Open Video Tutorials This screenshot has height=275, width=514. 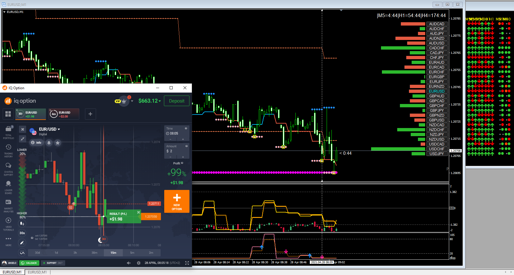coord(8,224)
